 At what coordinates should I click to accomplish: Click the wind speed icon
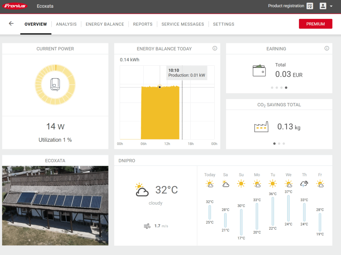click(x=147, y=226)
